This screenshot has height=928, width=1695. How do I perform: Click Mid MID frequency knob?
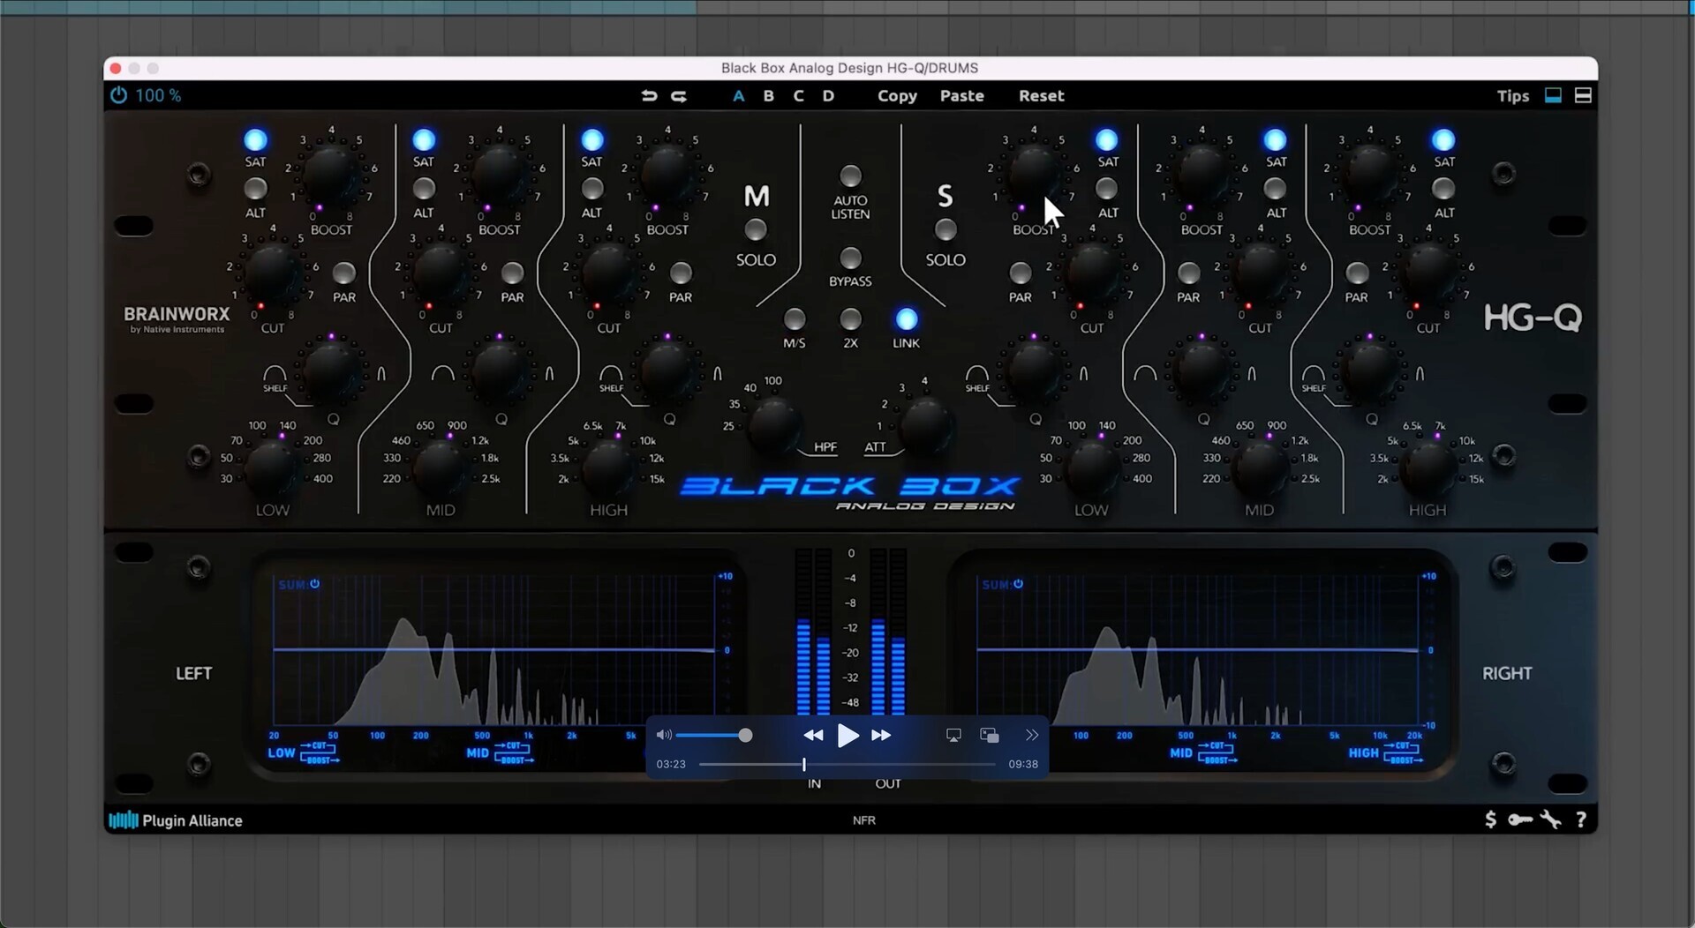click(x=439, y=467)
